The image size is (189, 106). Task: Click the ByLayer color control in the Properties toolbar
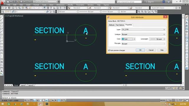[67, 11]
